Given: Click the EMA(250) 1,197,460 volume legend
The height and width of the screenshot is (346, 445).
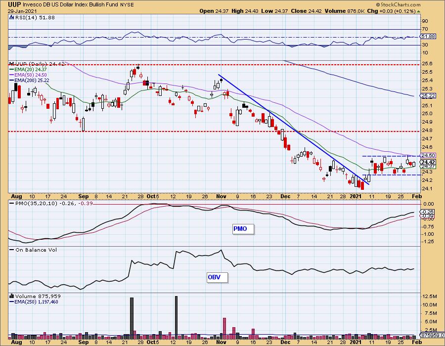Looking at the screenshot, I should [36, 302].
